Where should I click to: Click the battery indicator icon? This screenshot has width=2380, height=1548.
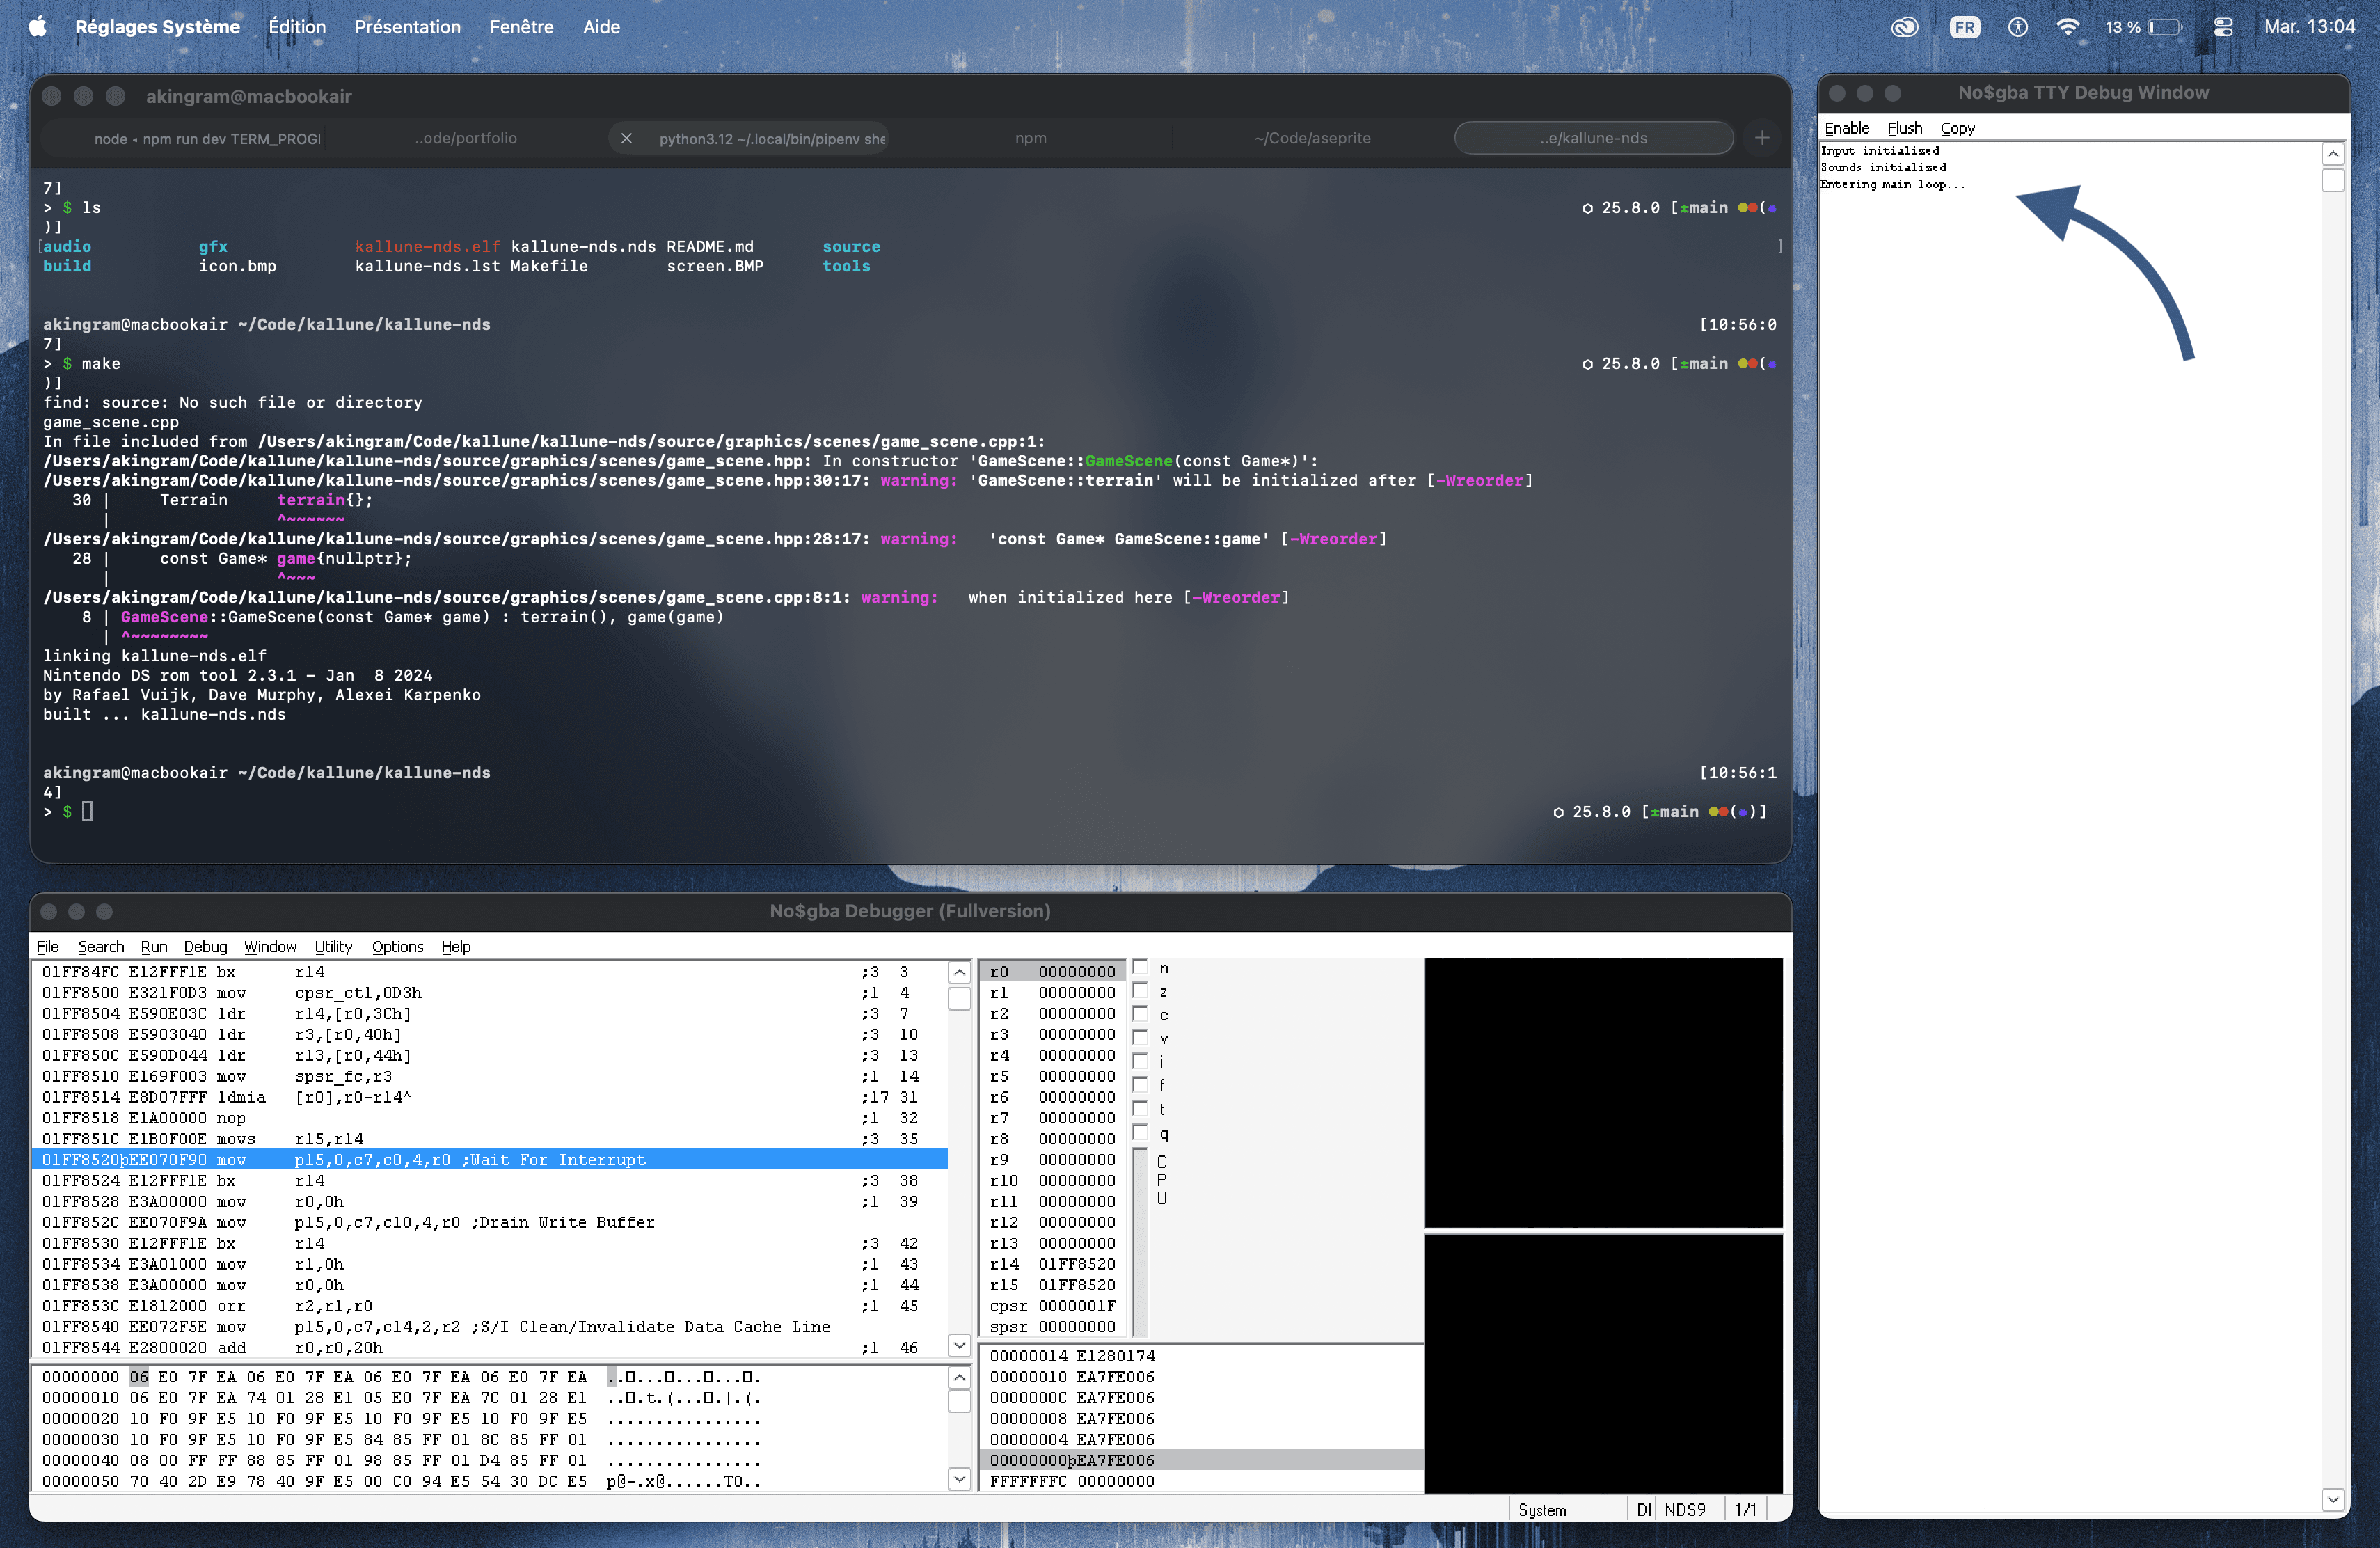(2165, 27)
